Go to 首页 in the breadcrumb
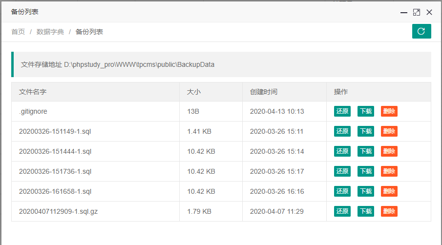 click(x=18, y=32)
